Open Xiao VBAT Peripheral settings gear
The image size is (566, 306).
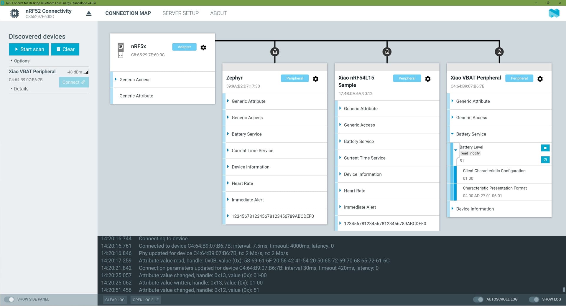pyautogui.click(x=540, y=79)
